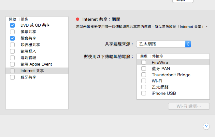Enable 藍牙 PAN port checkbox
The image size is (215, 137).
pyautogui.click(x=144, y=68)
